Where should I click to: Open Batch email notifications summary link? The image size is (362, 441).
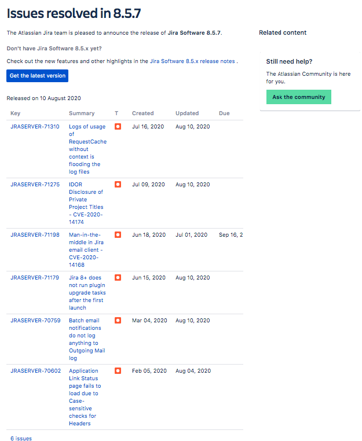87,339
